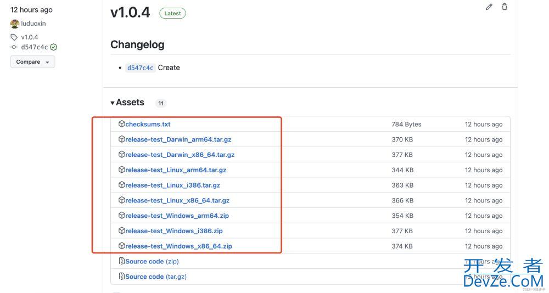Collapse the Assets section
This screenshot has height=293, width=549.
coord(127,103)
